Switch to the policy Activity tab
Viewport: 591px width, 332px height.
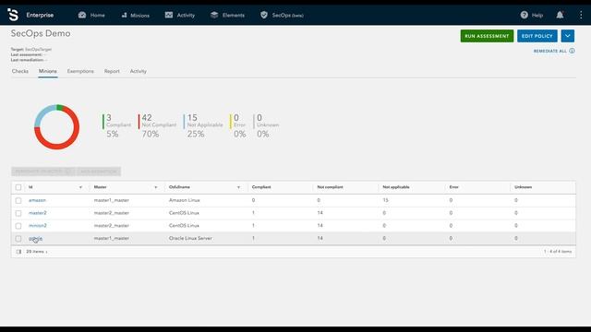[x=138, y=71]
